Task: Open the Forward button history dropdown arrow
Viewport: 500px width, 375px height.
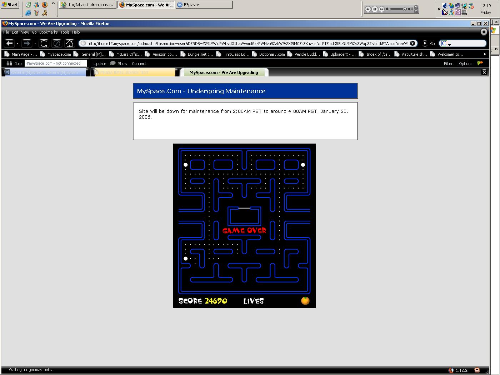Action: [35, 44]
